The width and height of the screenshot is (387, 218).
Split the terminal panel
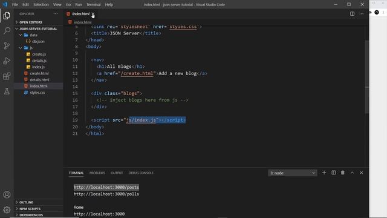(x=333, y=173)
